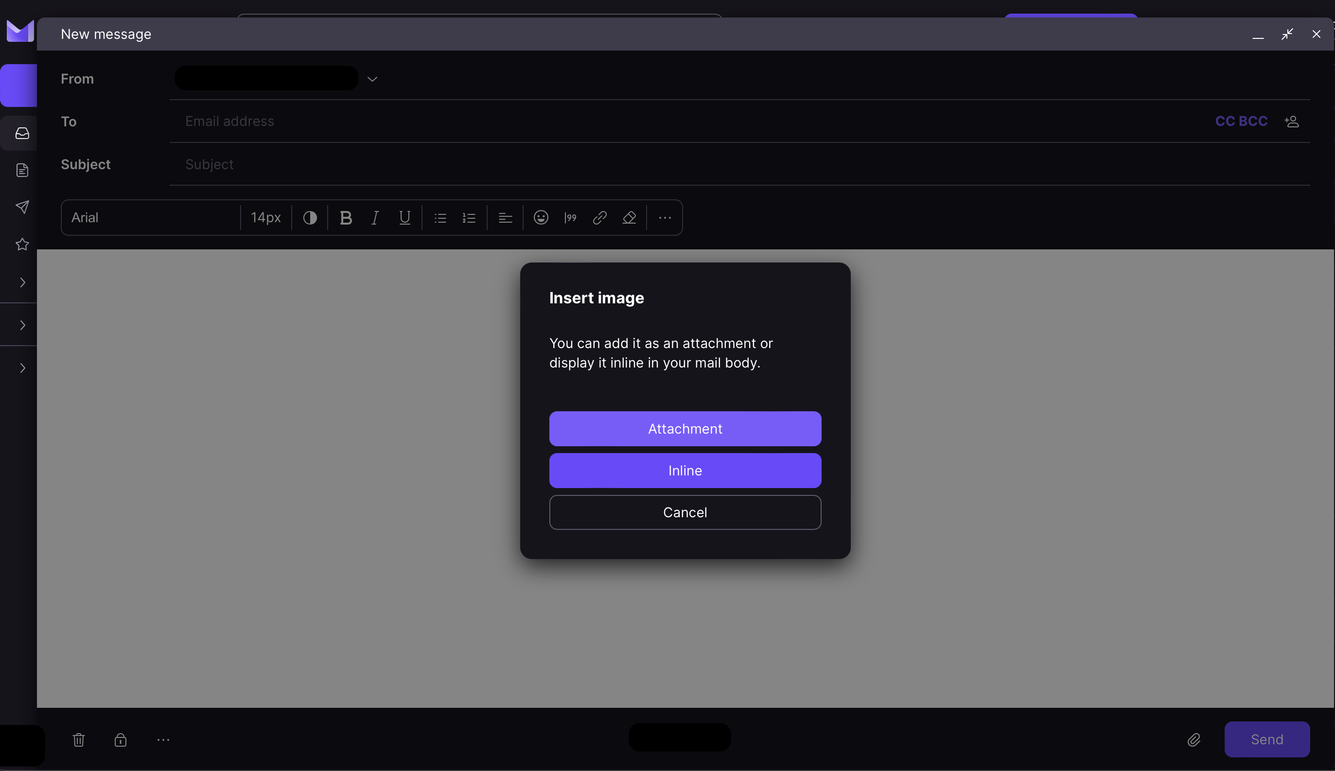Focus the Subject input field
Viewport: 1335px width, 771px height.
[739, 164]
